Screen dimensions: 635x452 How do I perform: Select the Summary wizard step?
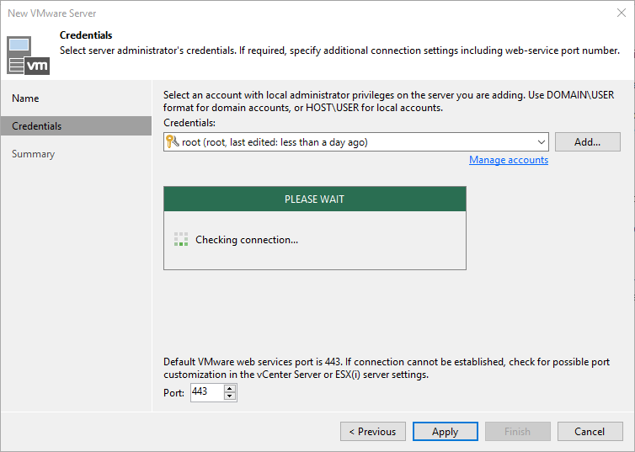(x=33, y=154)
